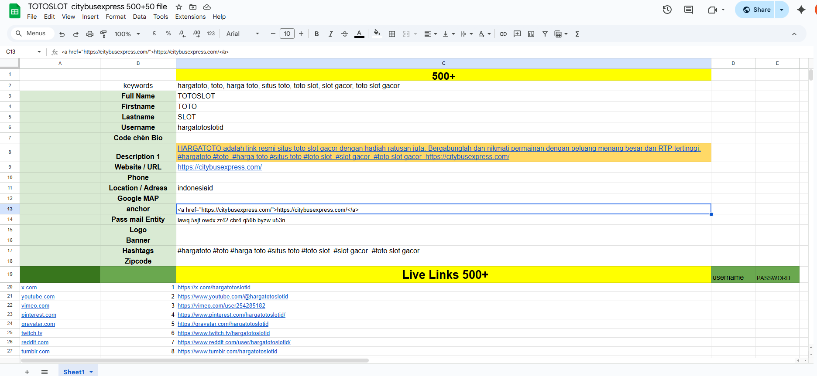Open the vimeo.com/user254285182 link
817x376 pixels.
tap(221, 306)
